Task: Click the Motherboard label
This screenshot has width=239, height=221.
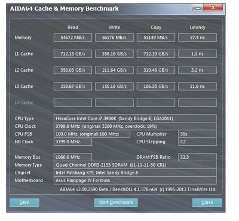Action: pos(29,180)
